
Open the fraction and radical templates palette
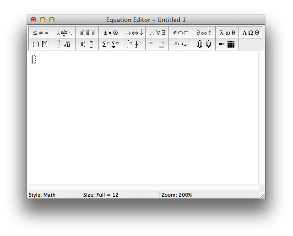pyautogui.click(x=64, y=44)
